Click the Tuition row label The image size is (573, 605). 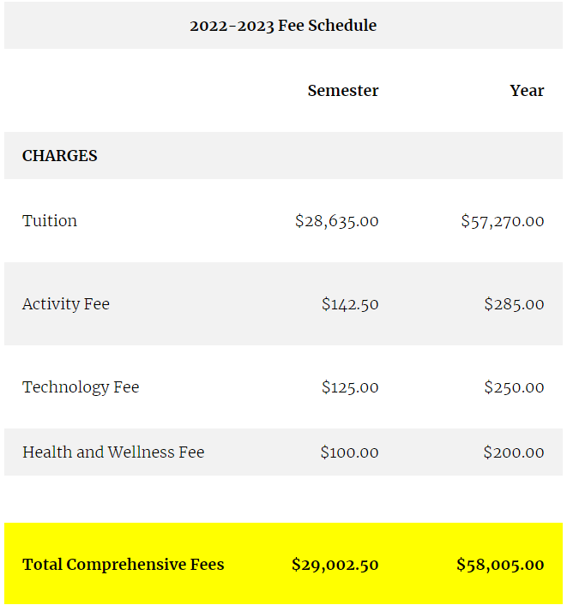point(50,221)
